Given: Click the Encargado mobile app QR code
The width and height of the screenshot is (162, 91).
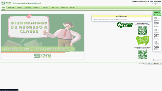Looking at the screenshot, I should (x=143, y=55).
